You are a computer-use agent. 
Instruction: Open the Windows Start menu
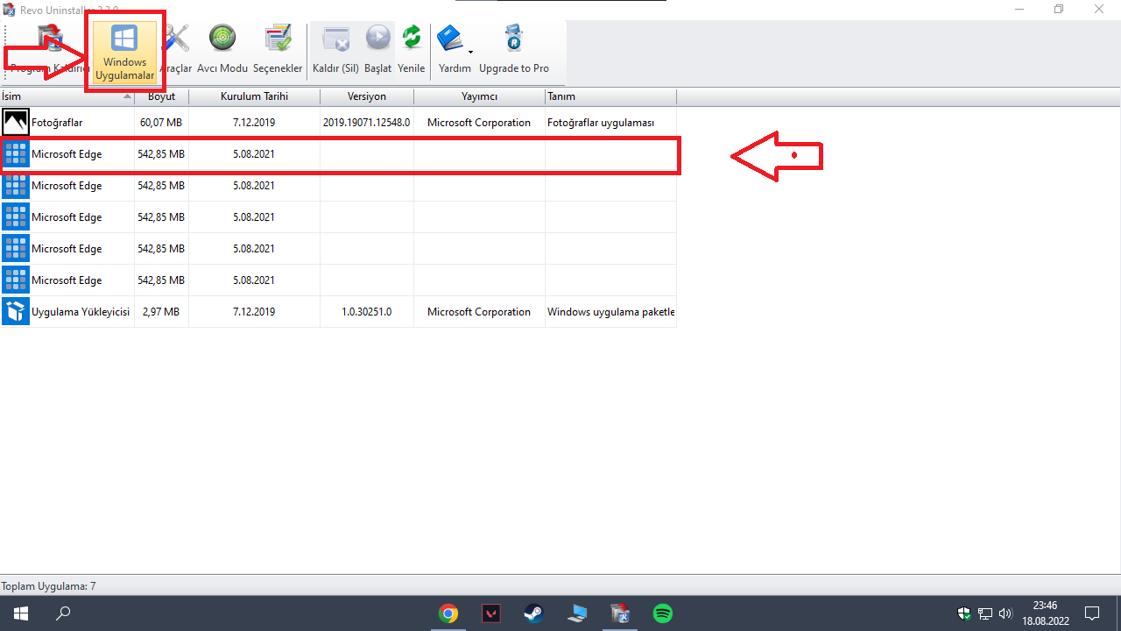click(21, 613)
